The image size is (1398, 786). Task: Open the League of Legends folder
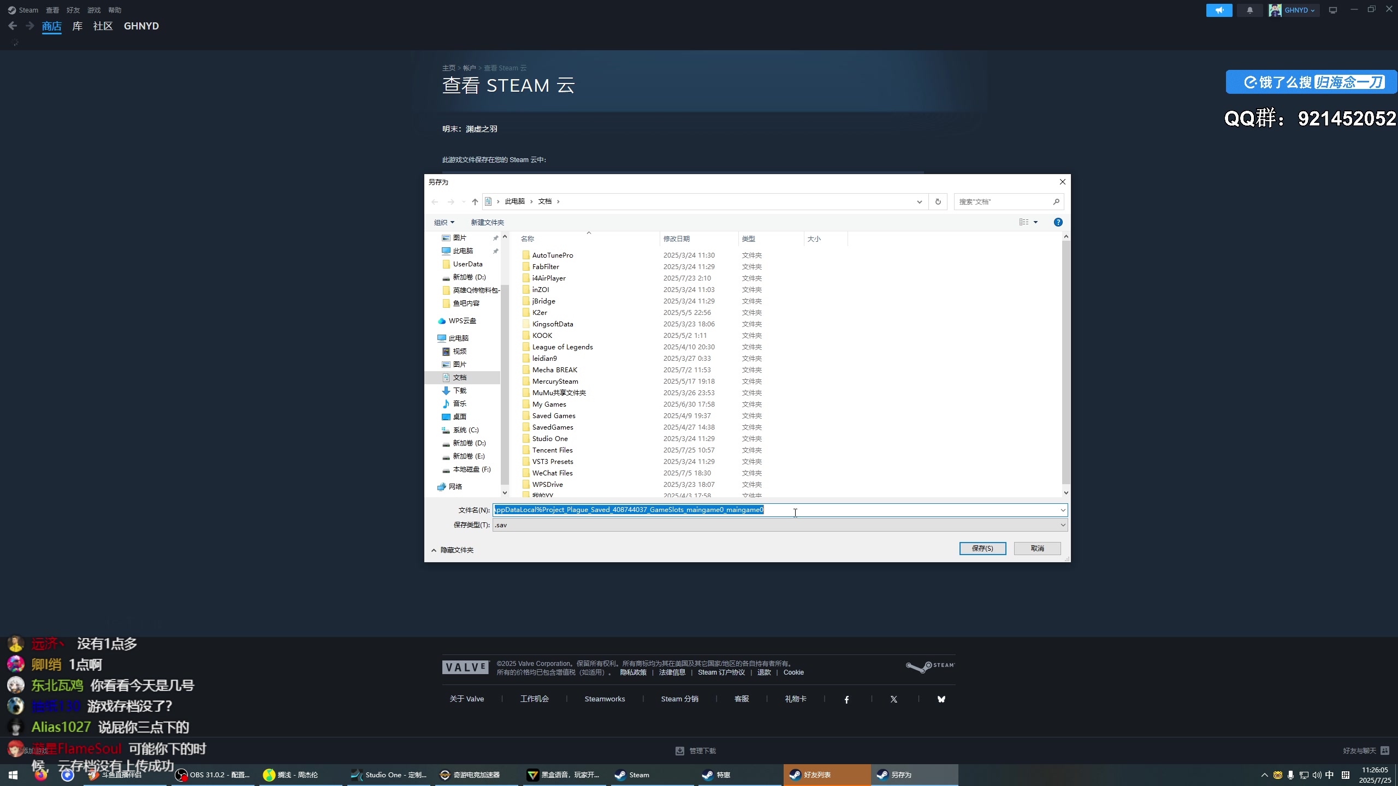[562, 347]
